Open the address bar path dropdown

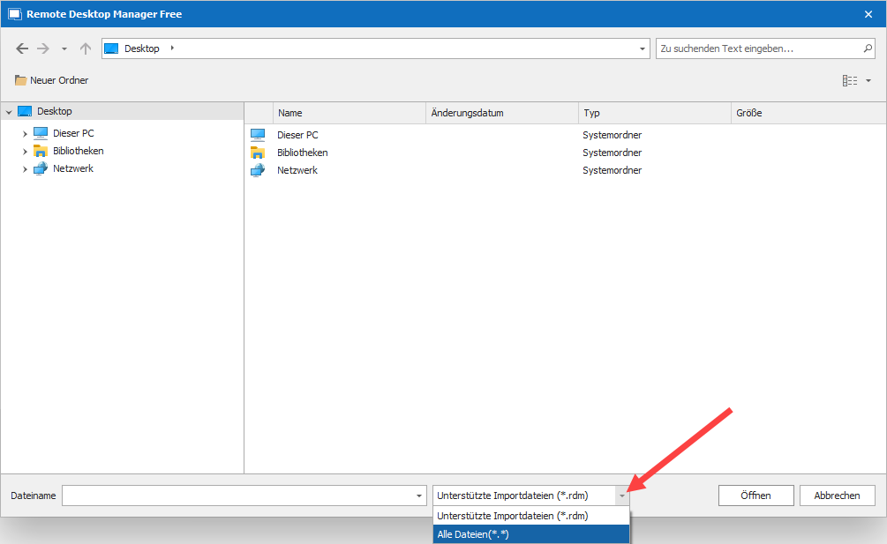[x=643, y=49]
